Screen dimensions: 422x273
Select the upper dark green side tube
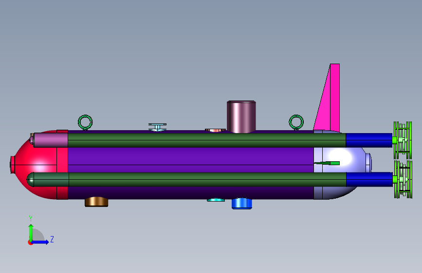click(207, 140)
